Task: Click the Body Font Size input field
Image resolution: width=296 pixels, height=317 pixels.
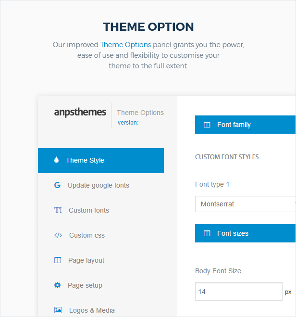Action: [x=238, y=292]
